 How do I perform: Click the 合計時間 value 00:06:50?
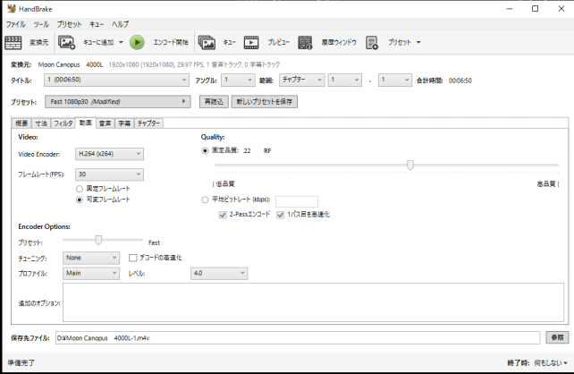point(460,81)
